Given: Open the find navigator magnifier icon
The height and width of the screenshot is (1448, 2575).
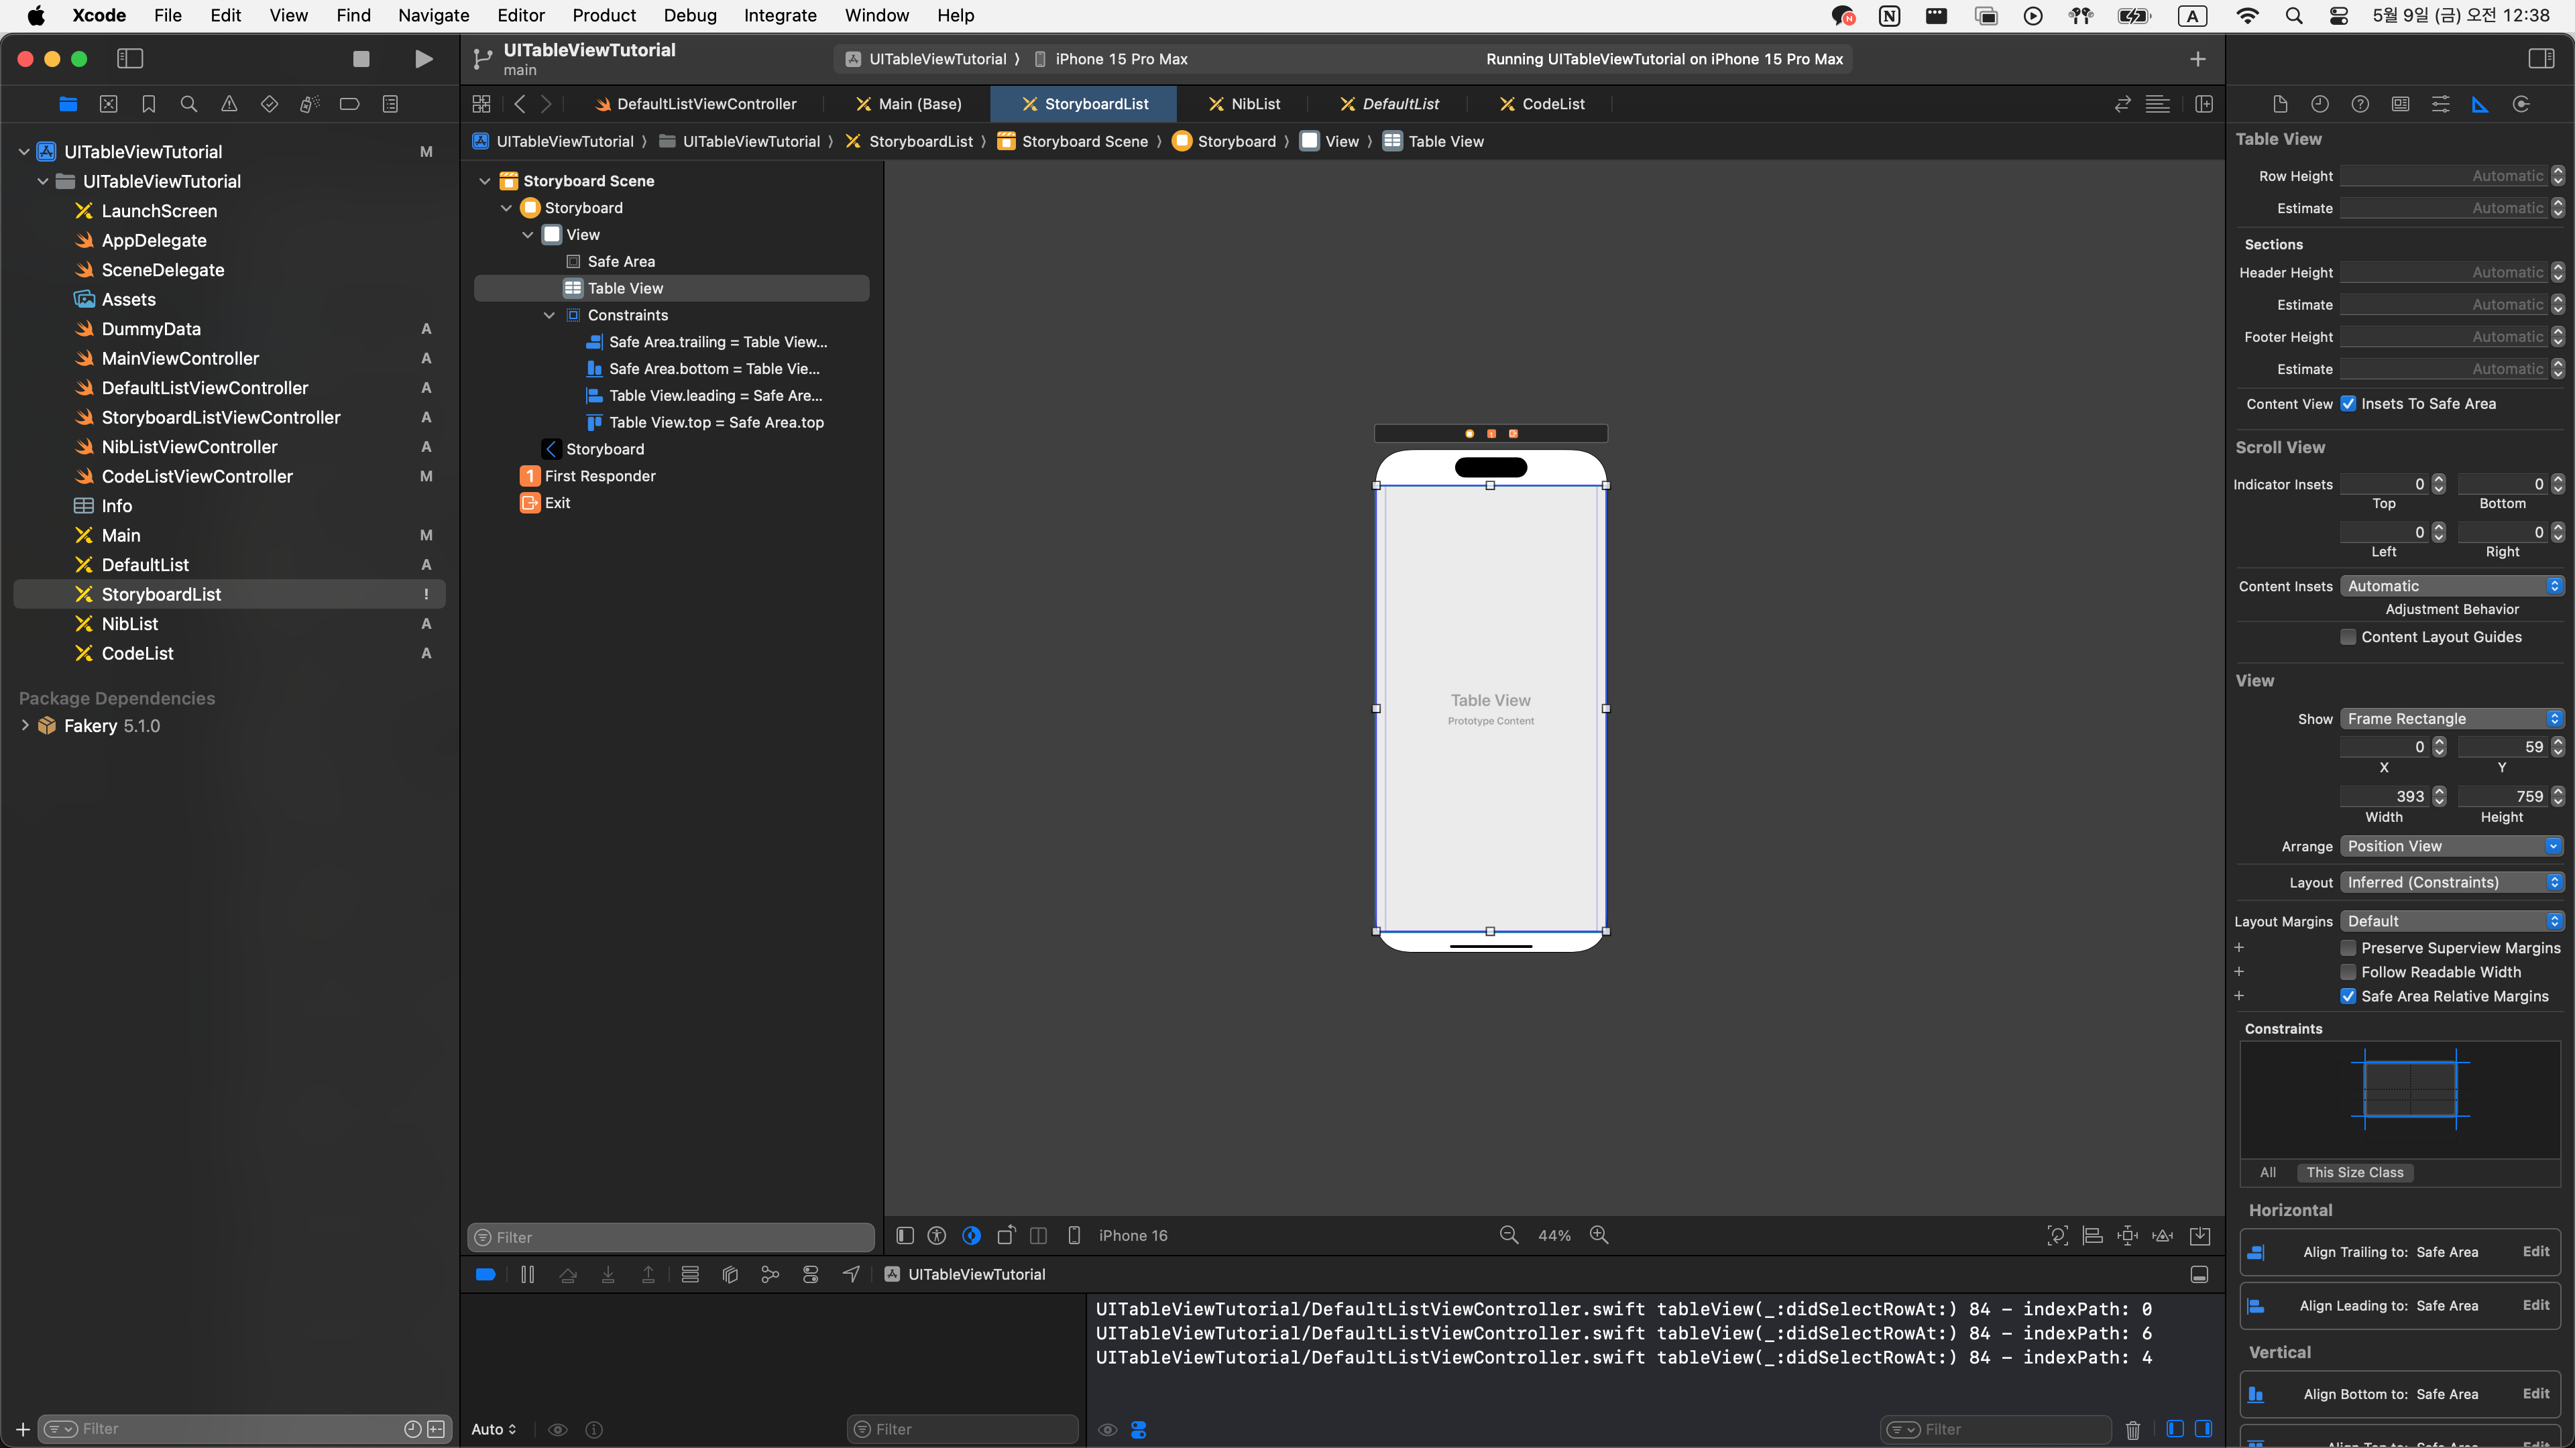Looking at the screenshot, I should click(x=189, y=104).
